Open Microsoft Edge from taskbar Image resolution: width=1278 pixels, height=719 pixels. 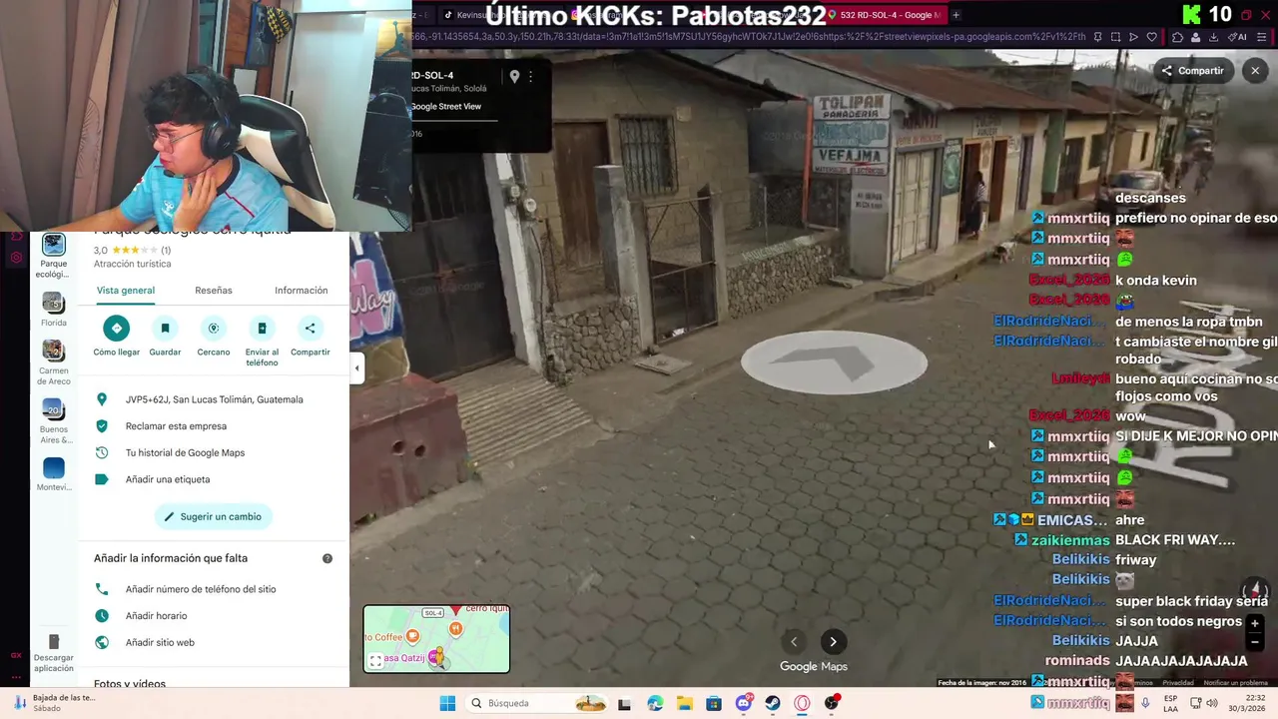point(654,703)
